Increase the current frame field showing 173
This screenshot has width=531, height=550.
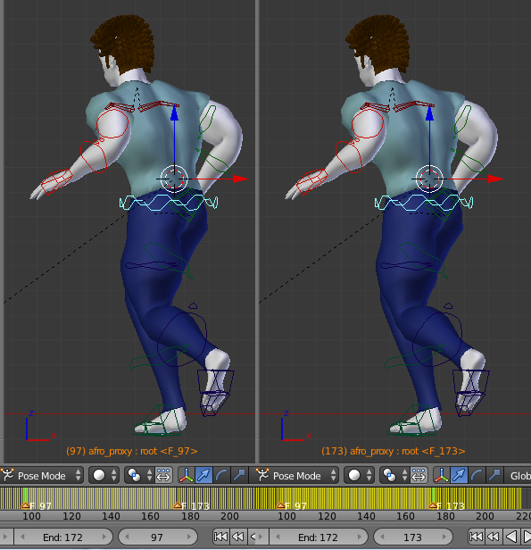[x=444, y=537]
